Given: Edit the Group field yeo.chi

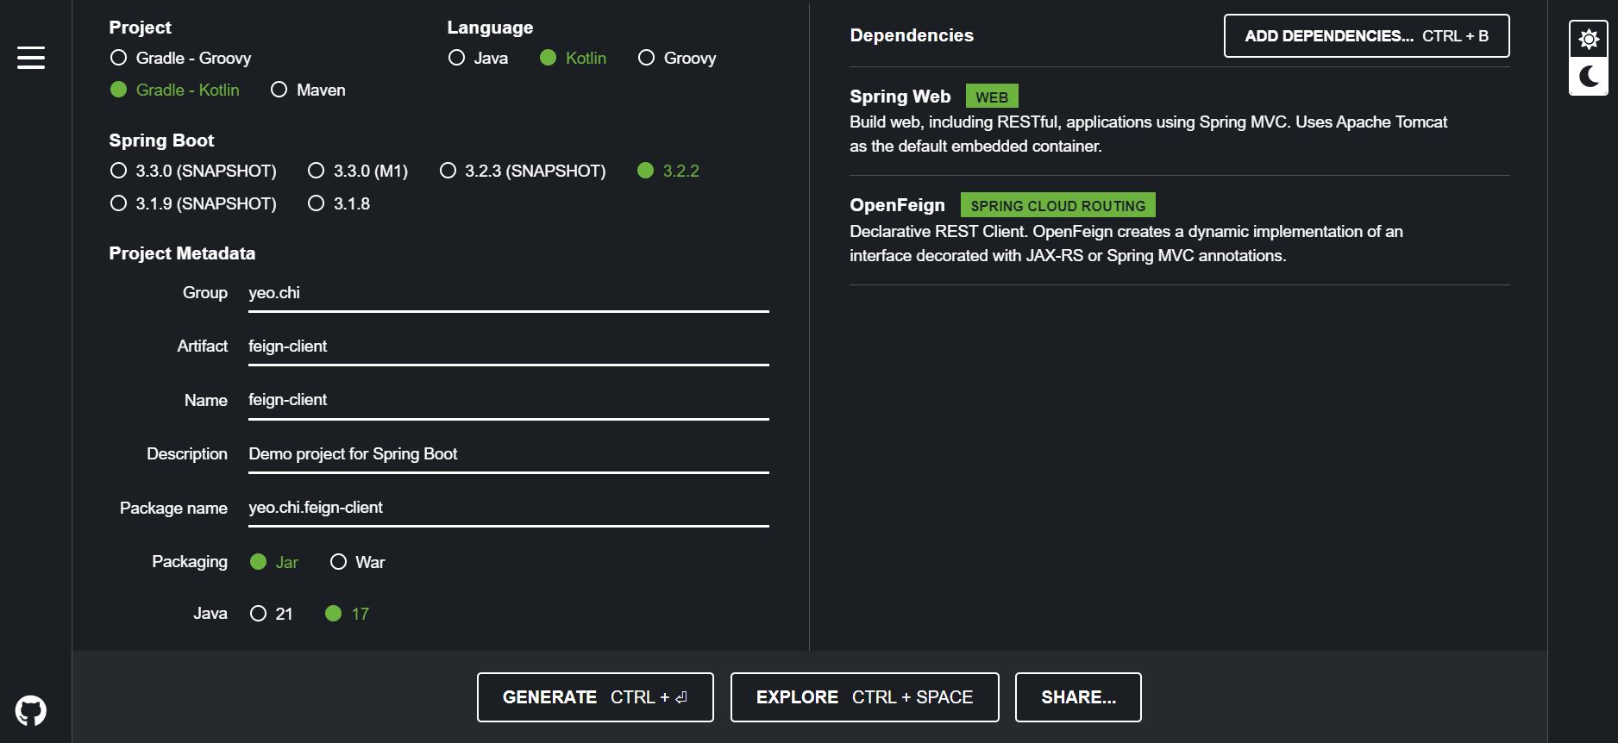Looking at the screenshot, I should (x=509, y=293).
